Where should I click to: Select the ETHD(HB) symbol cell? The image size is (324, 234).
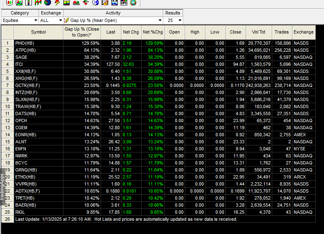pyautogui.click(x=39, y=177)
